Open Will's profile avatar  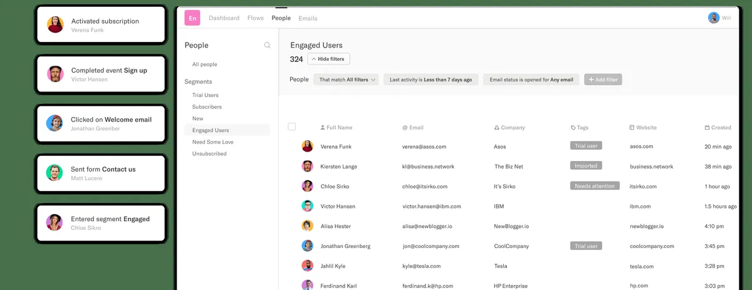[713, 18]
